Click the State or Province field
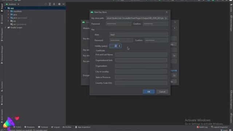Image resolution: width=233 pixels, height=131 pixels. click(x=141, y=77)
